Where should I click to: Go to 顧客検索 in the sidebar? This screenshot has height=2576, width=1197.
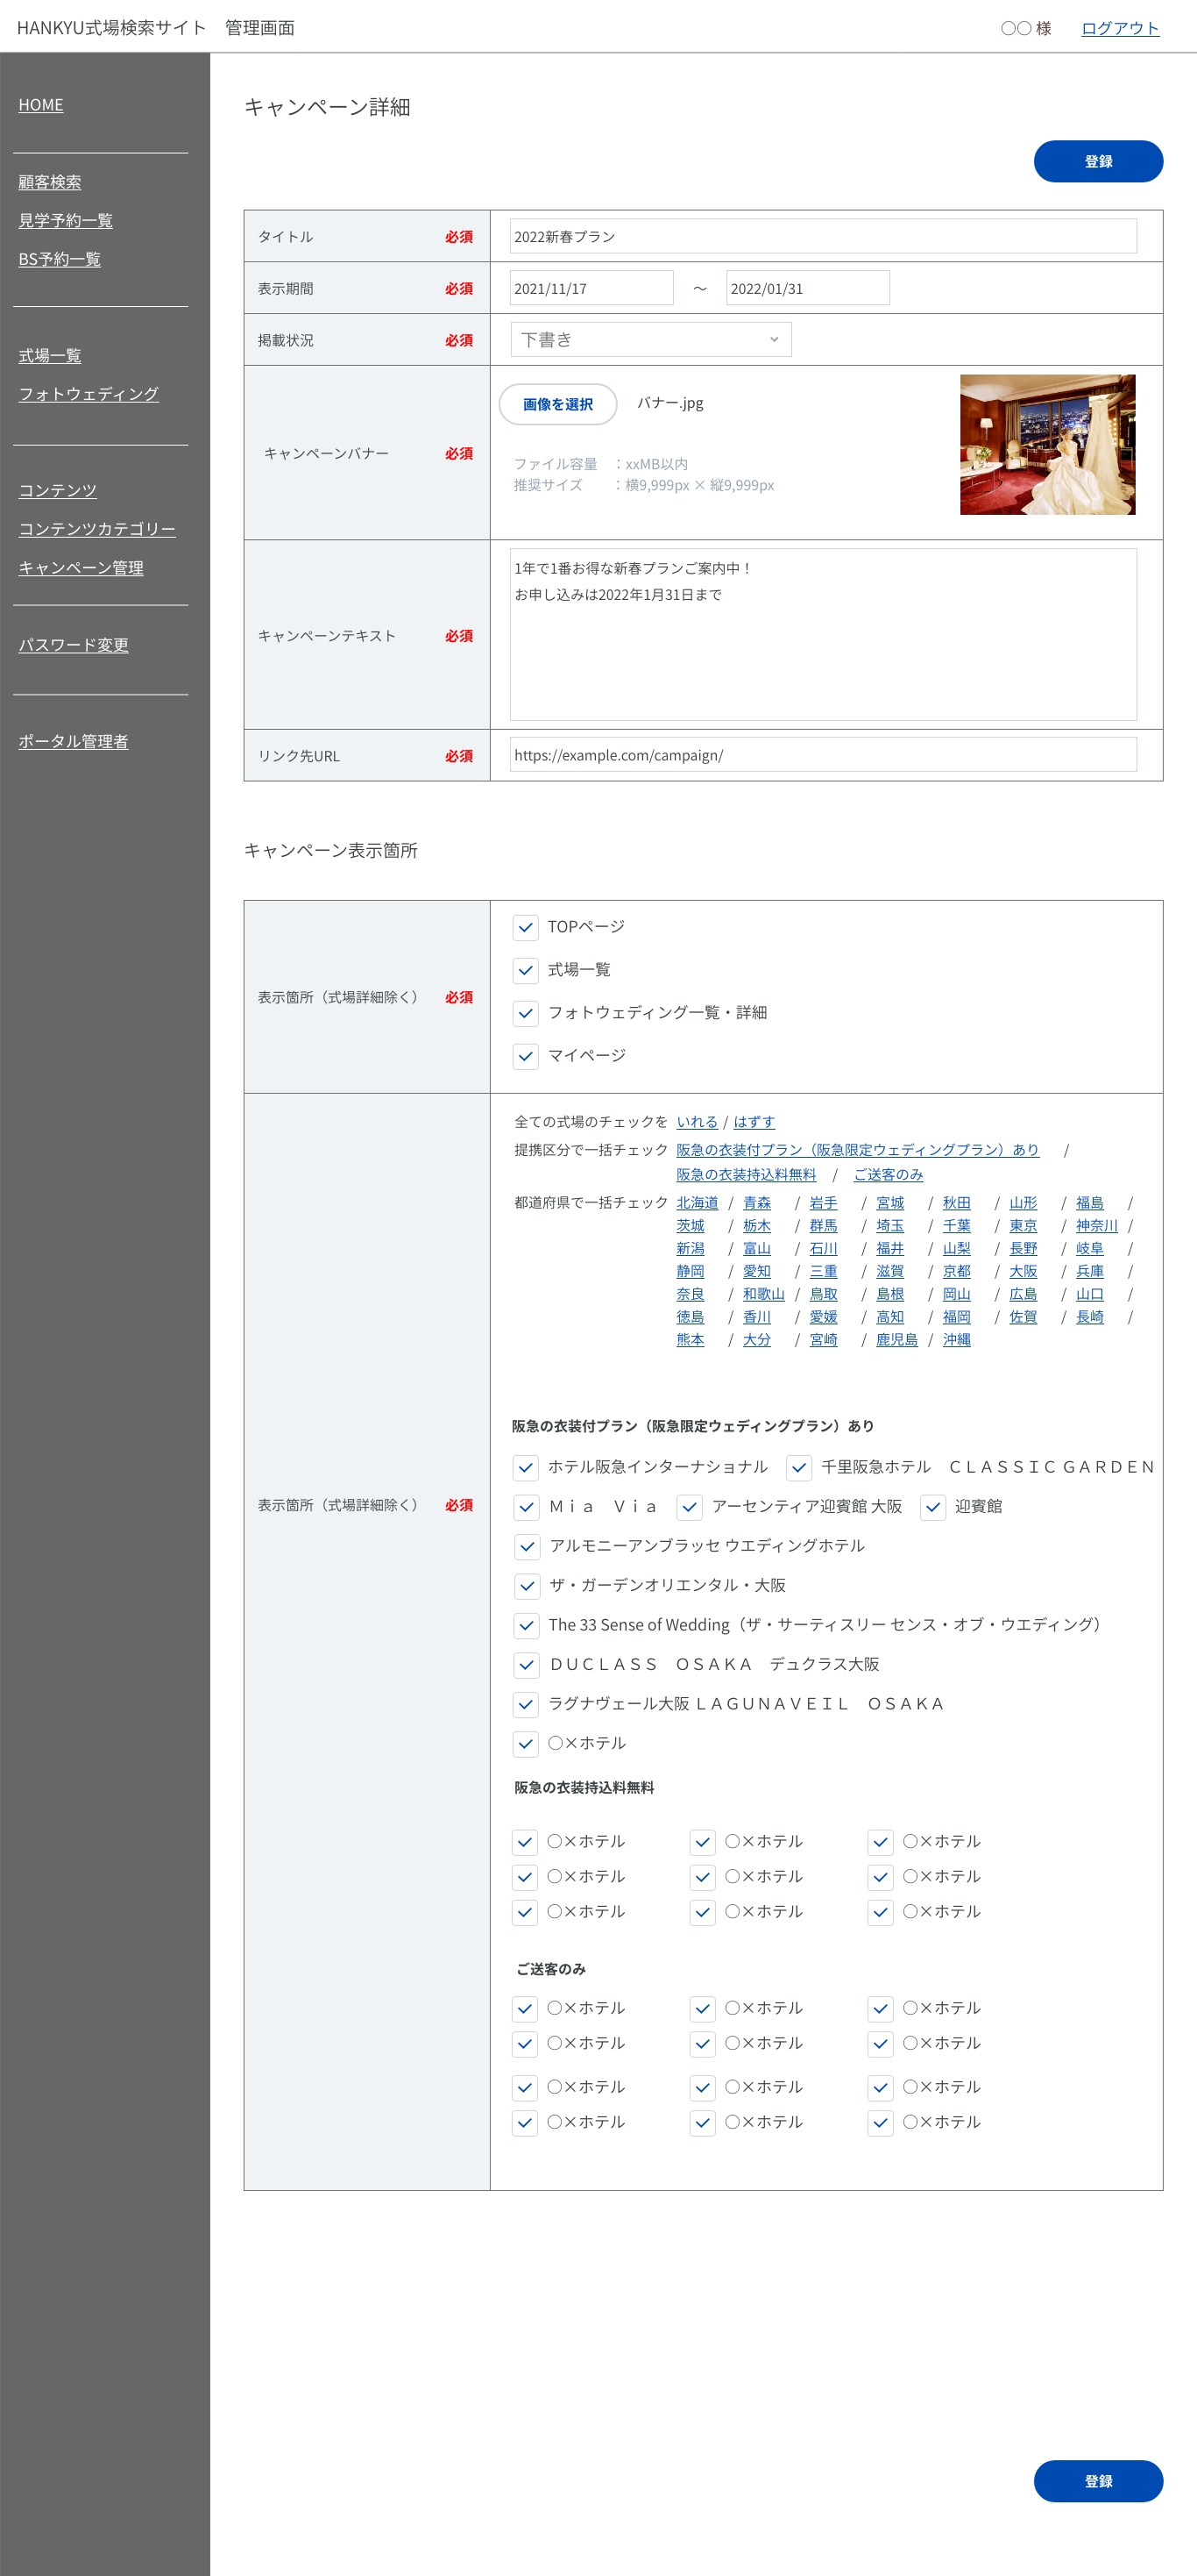[50, 182]
